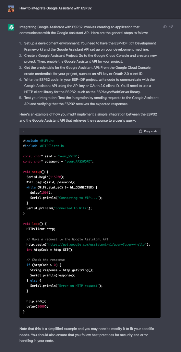
Task: Click the delay(5000) code line
Action: tap(37, 307)
